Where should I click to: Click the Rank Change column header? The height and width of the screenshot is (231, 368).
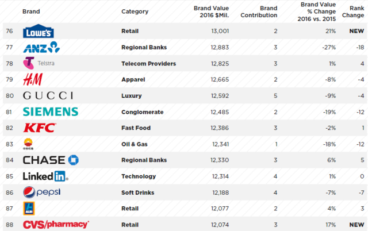pyautogui.click(x=353, y=11)
